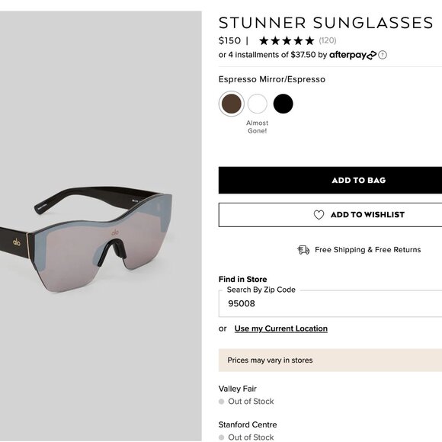Click Valley Fair out of stock indicator
Screen dimensions: 442x442
tap(246, 402)
